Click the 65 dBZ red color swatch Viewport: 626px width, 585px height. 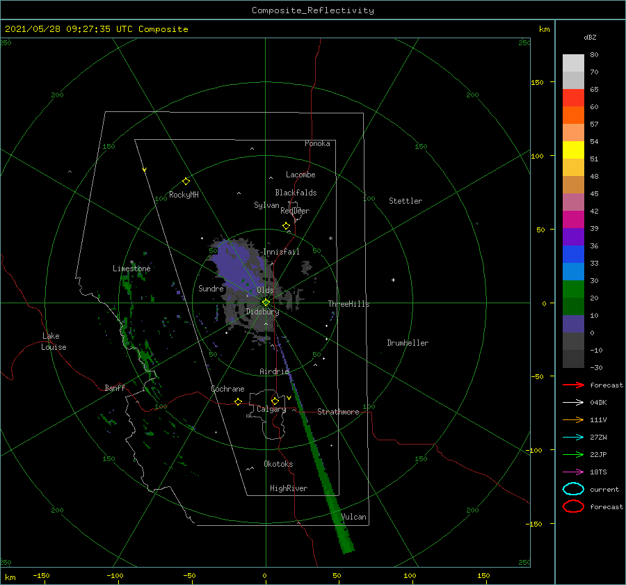(573, 98)
